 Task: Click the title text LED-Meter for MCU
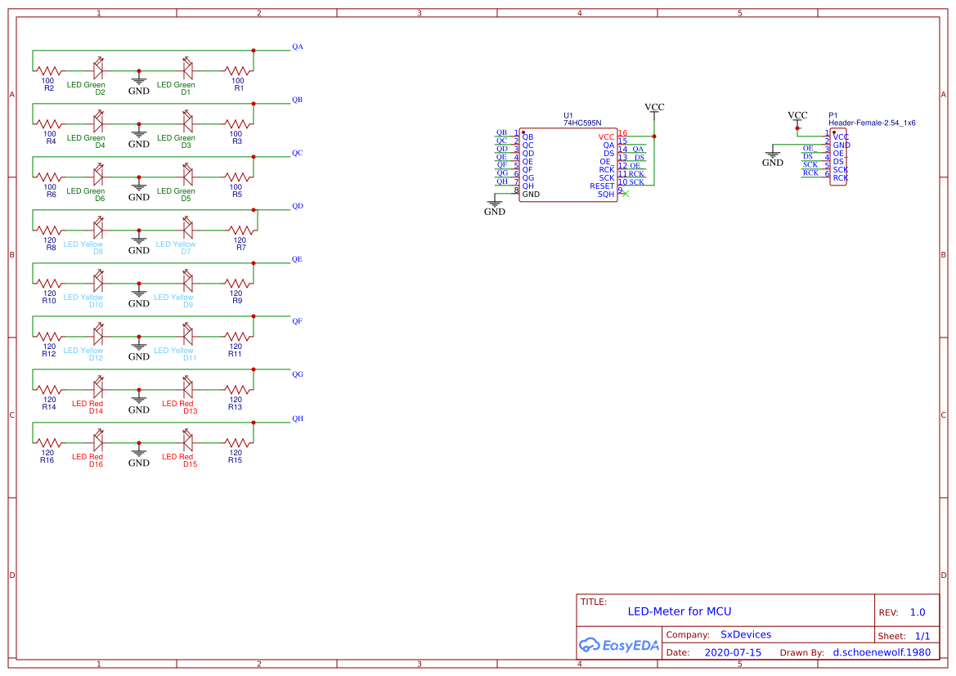(680, 611)
